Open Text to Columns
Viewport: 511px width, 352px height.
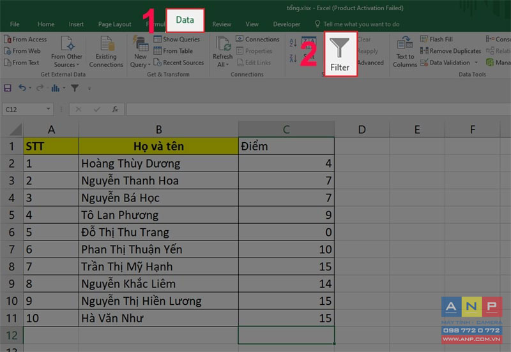(405, 52)
